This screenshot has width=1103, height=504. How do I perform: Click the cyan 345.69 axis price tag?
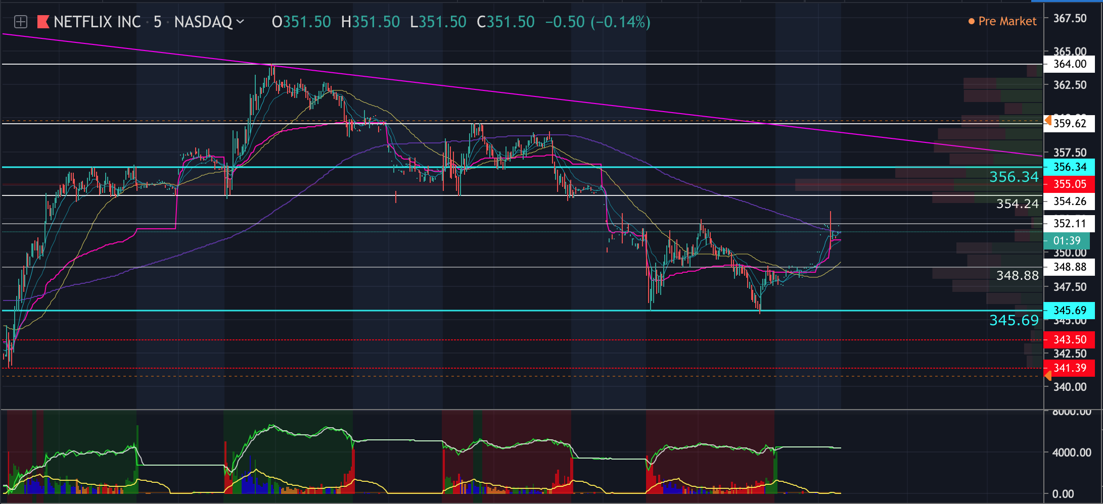(x=1069, y=310)
